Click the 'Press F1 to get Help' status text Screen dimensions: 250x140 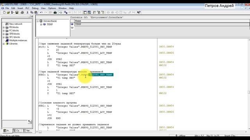pos(10,136)
